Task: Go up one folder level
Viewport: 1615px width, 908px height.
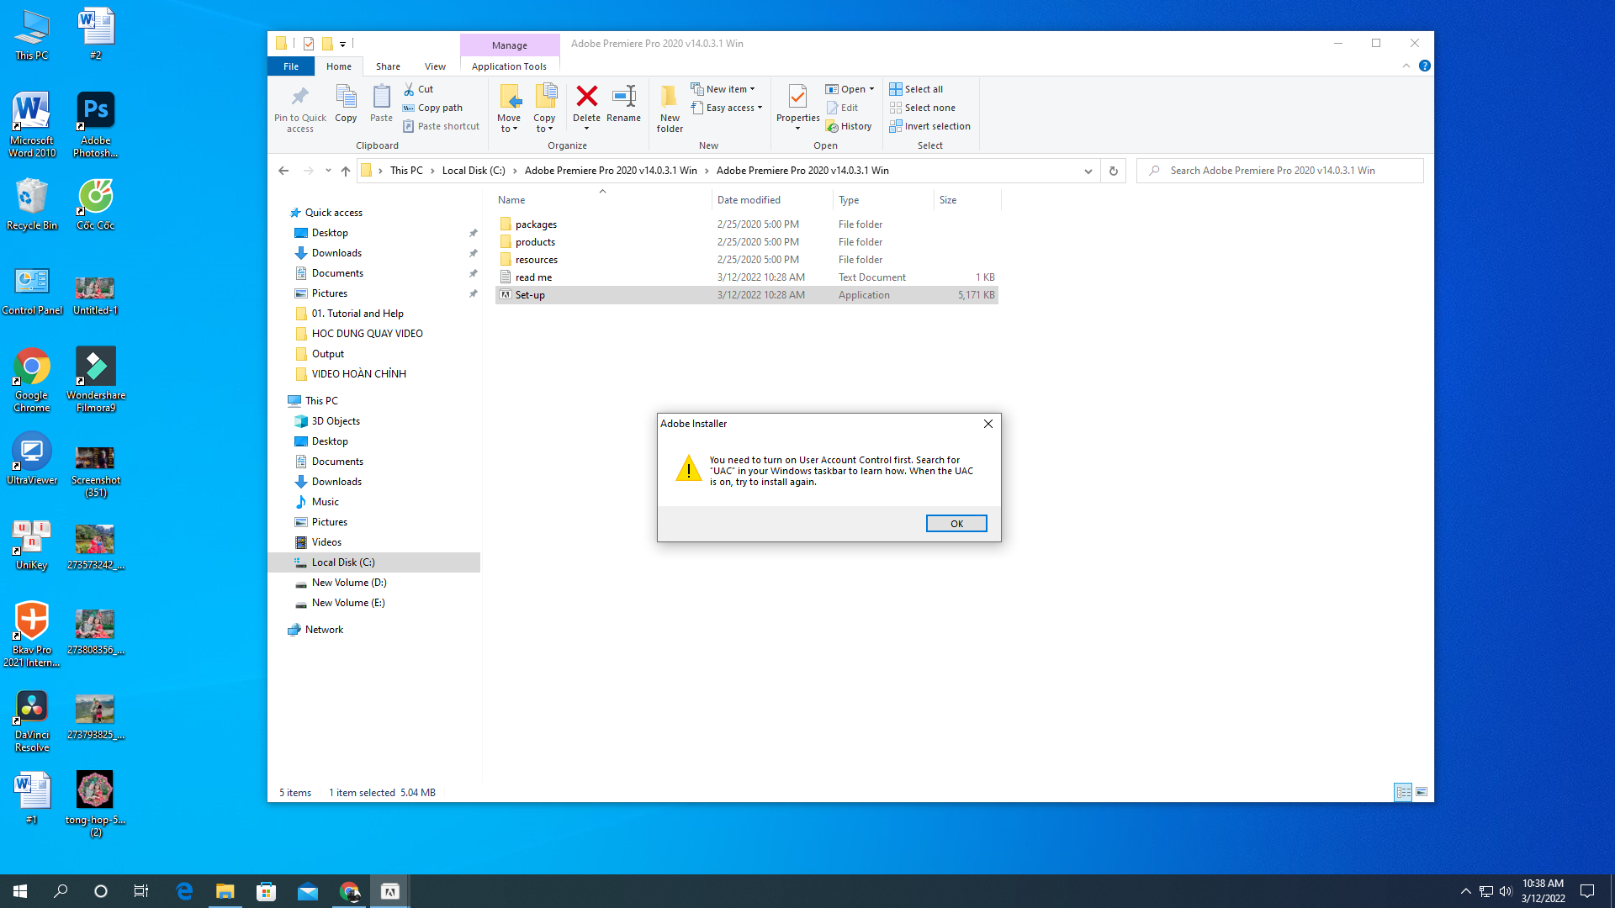Action: coord(346,171)
